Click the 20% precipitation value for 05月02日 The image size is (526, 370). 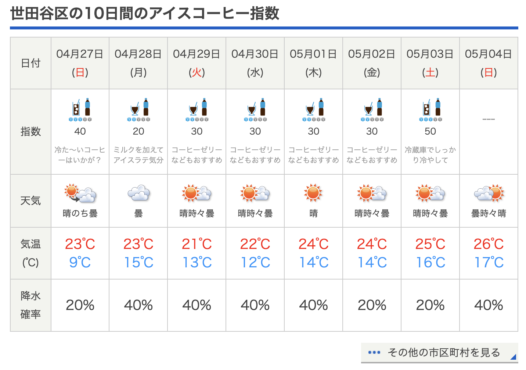pyautogui.click(x=372, y=305)
